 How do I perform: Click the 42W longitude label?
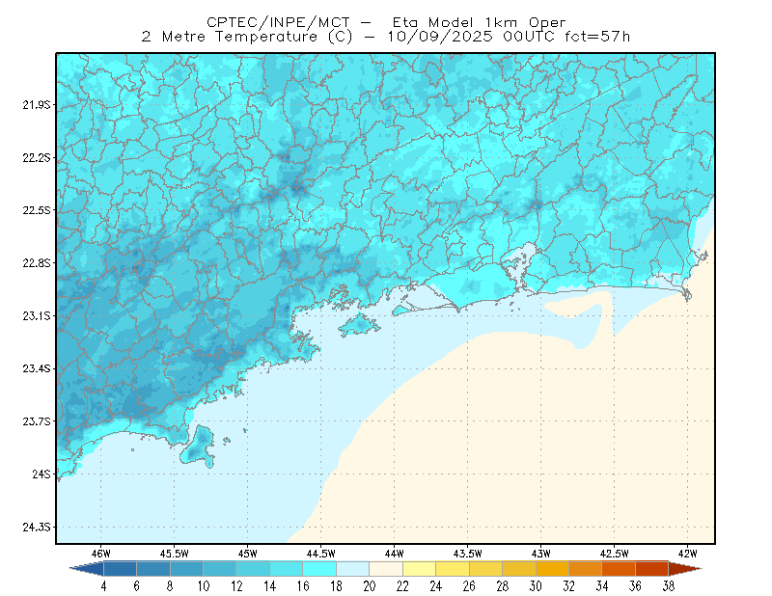(x=688, y=554)
